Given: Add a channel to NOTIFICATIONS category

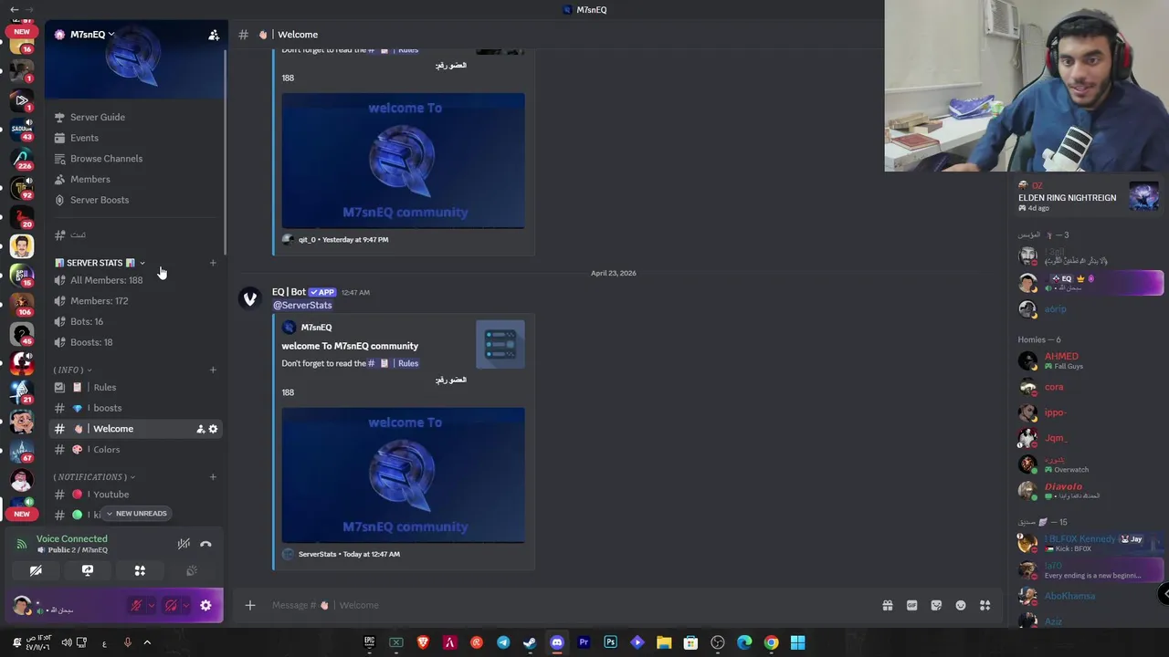Looking at the screenshot, I should click(x=213, y=476).
